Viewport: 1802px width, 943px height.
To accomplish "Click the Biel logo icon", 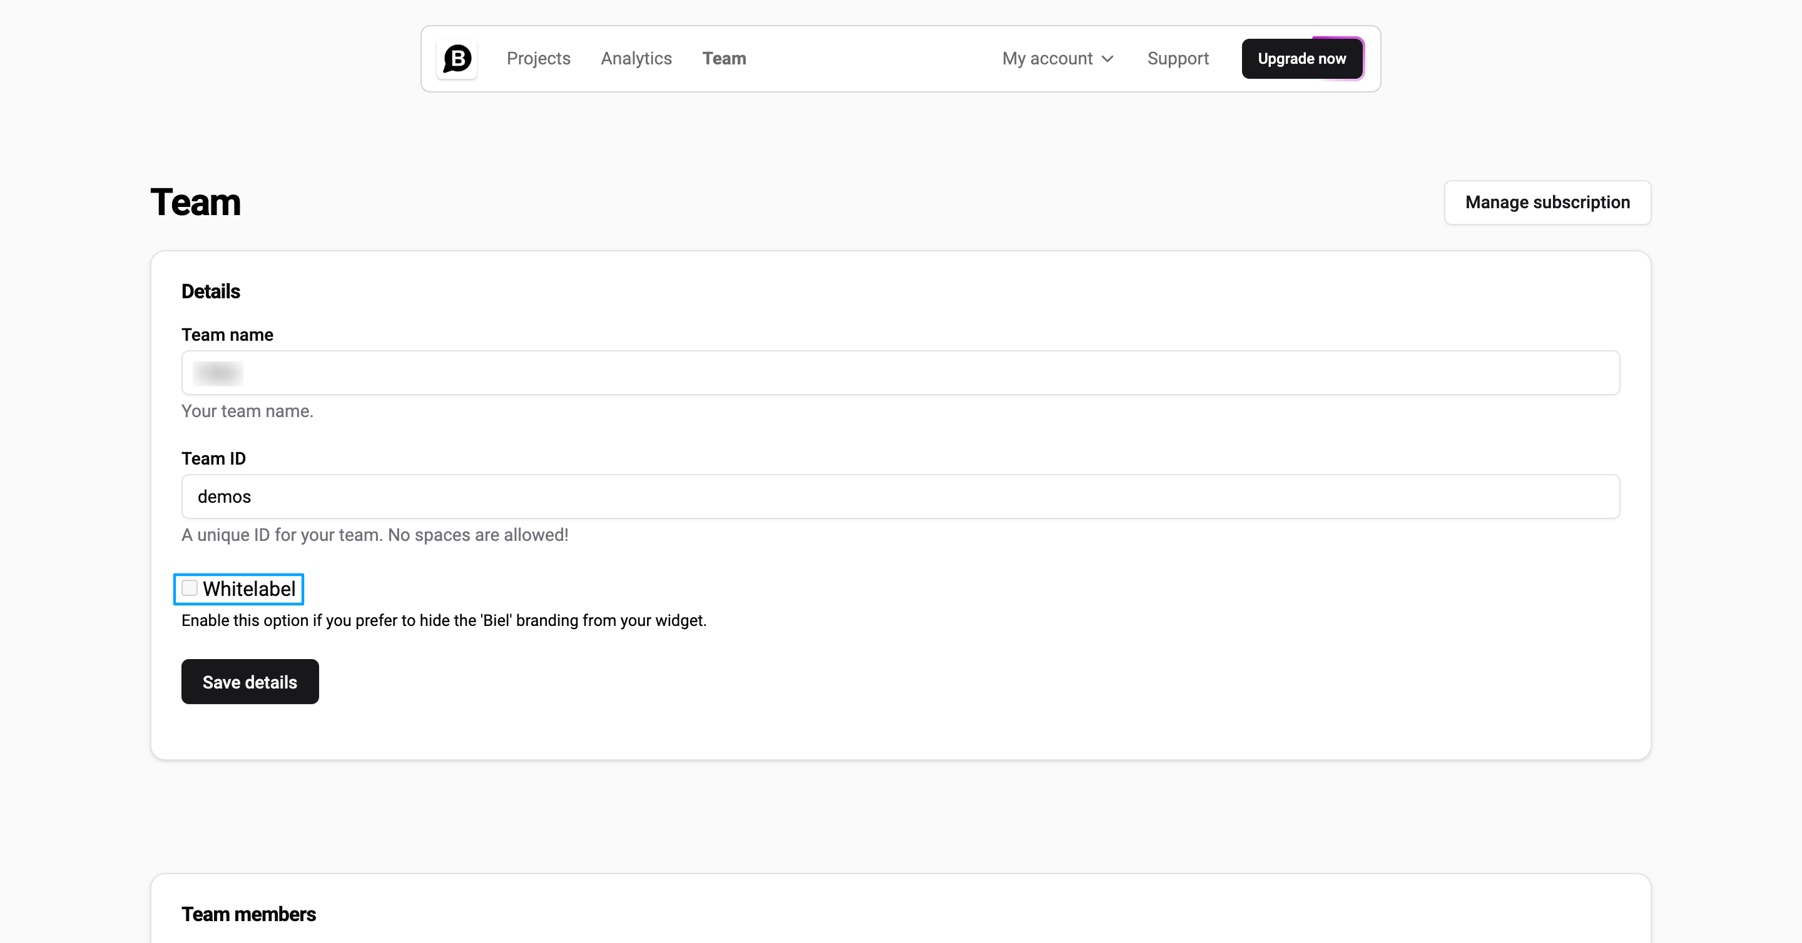I will coord(457,59).
